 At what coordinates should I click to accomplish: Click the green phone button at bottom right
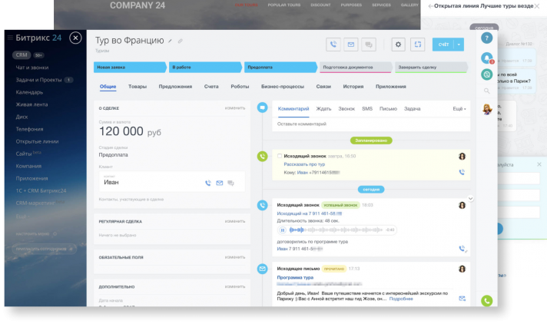coord(486,301)
